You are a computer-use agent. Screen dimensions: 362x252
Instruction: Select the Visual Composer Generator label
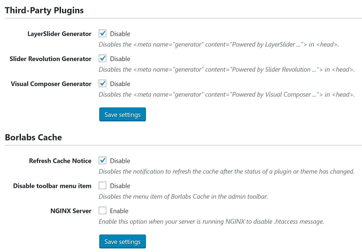[x=51, y=84]
